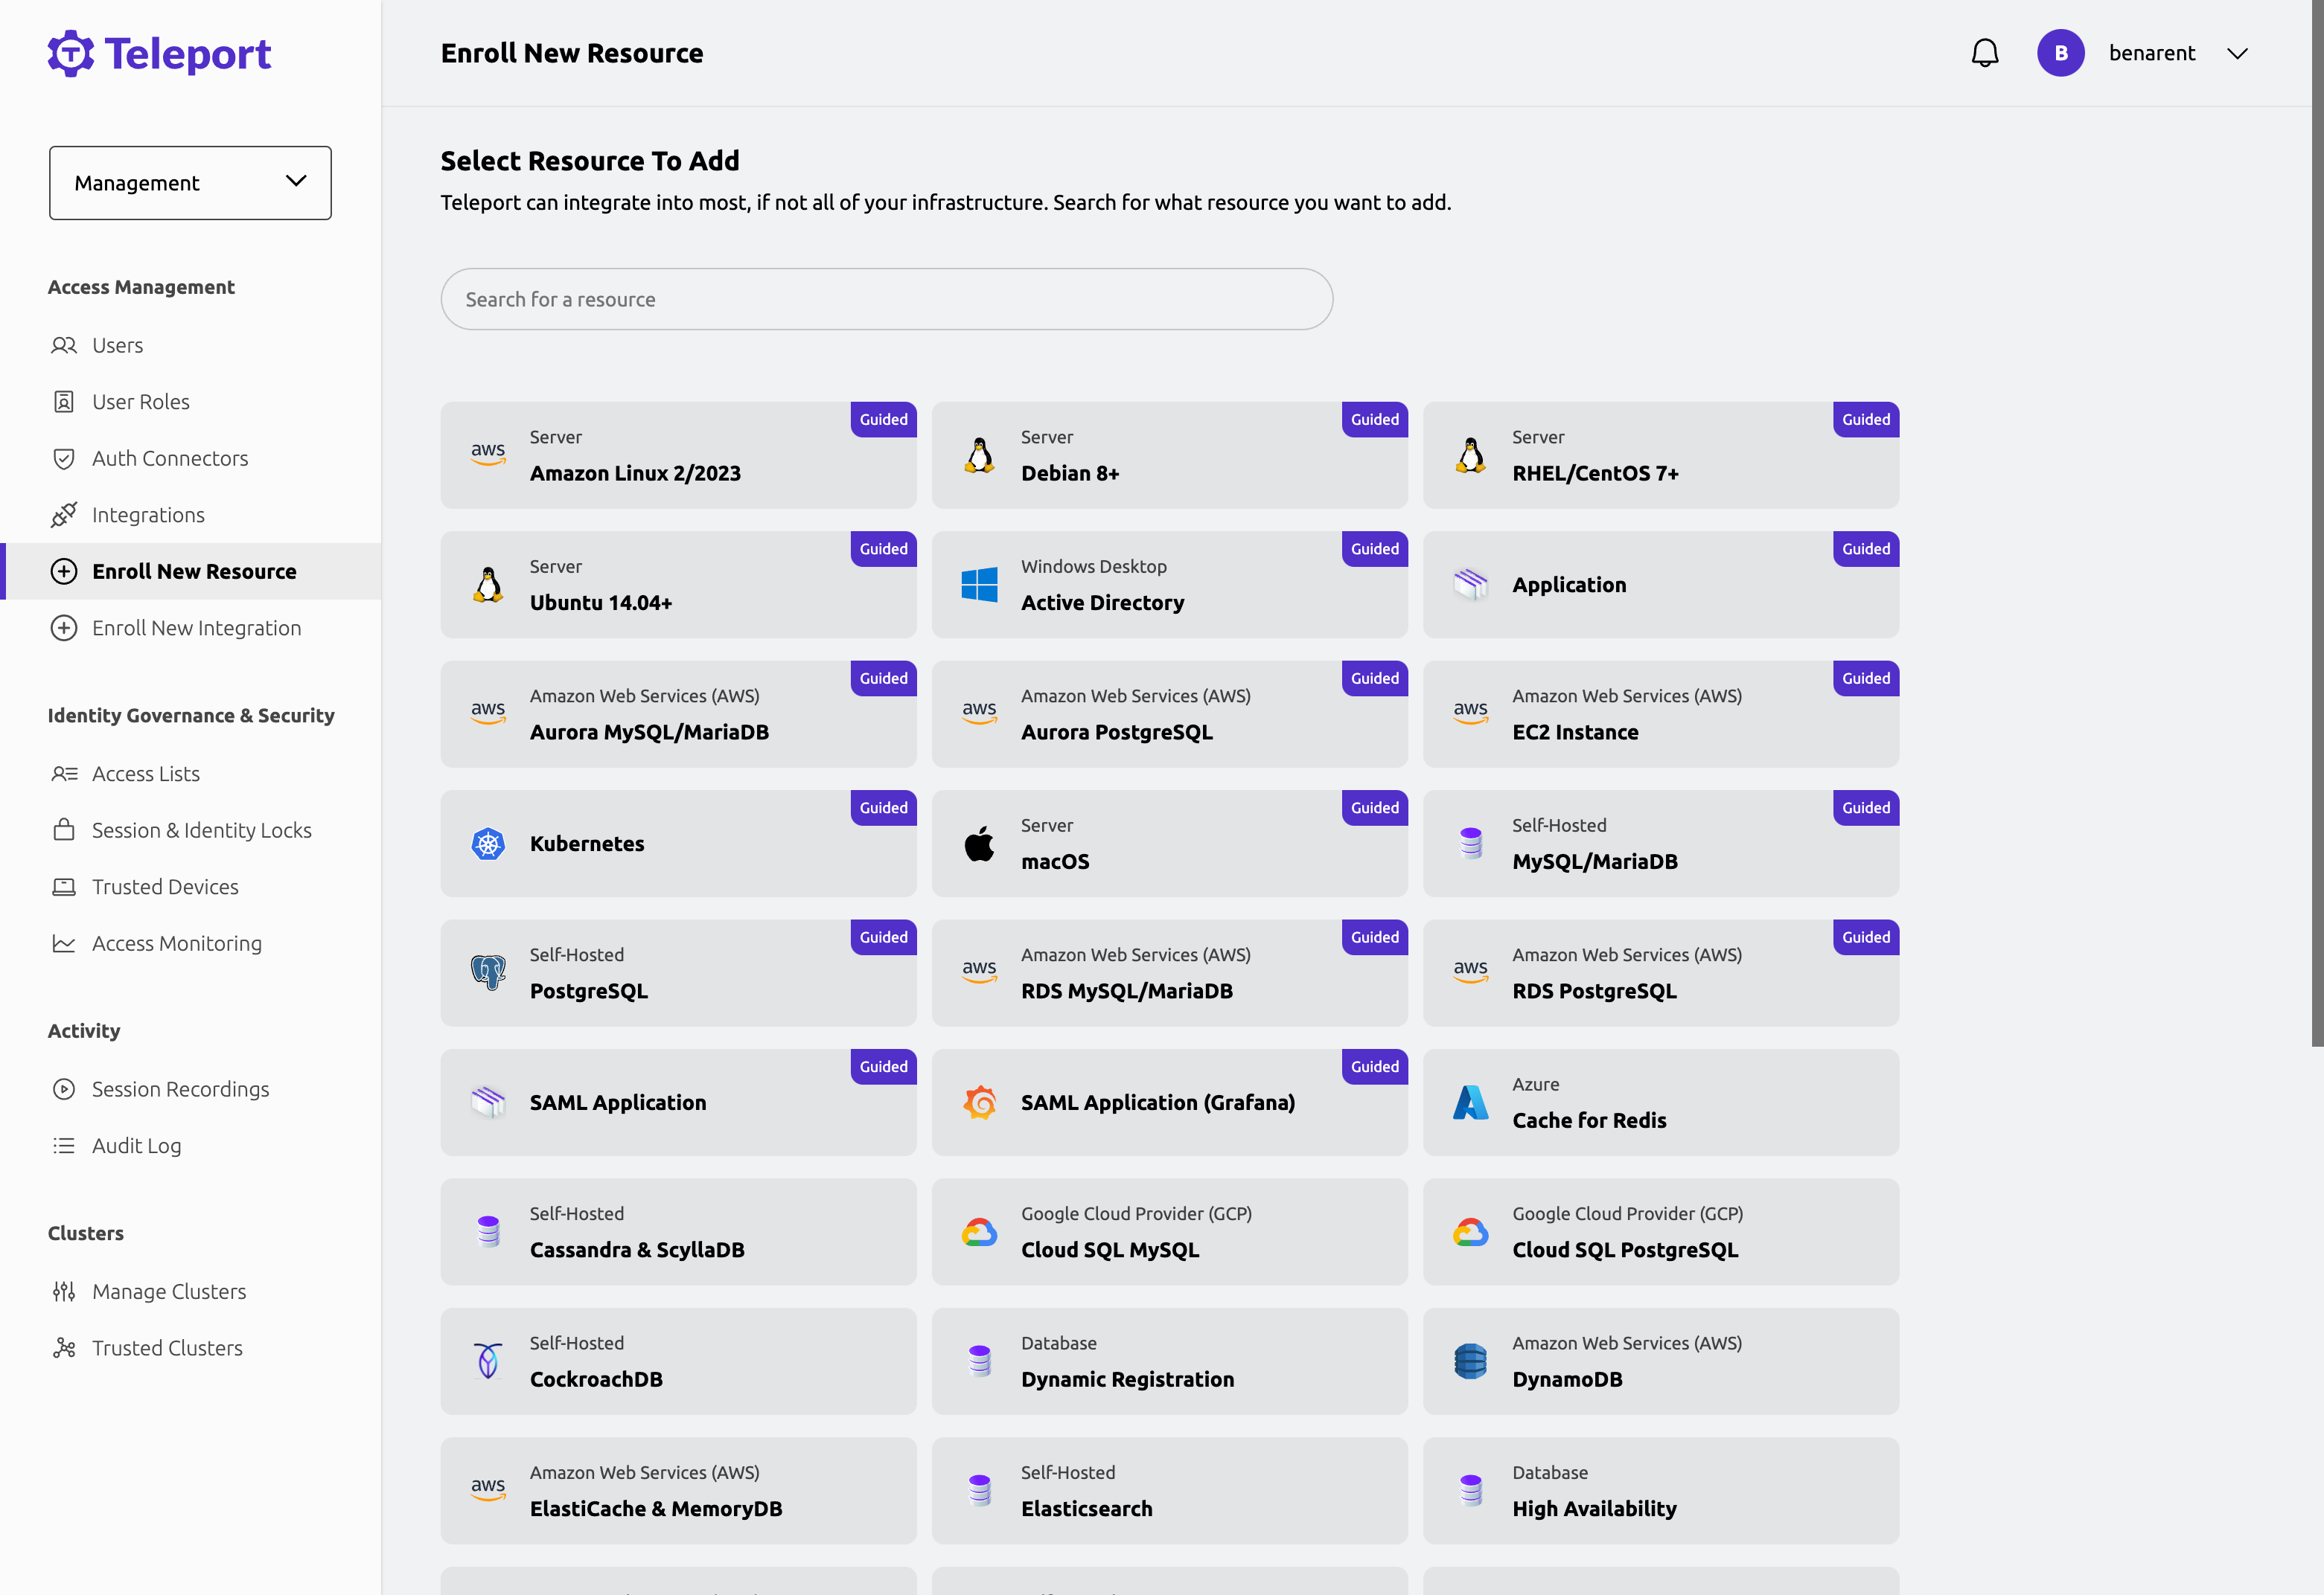The height and width of the screenshot is (1595, 2324).
Task: Open the Audit Log page
Action: [x=136, y=1146]
